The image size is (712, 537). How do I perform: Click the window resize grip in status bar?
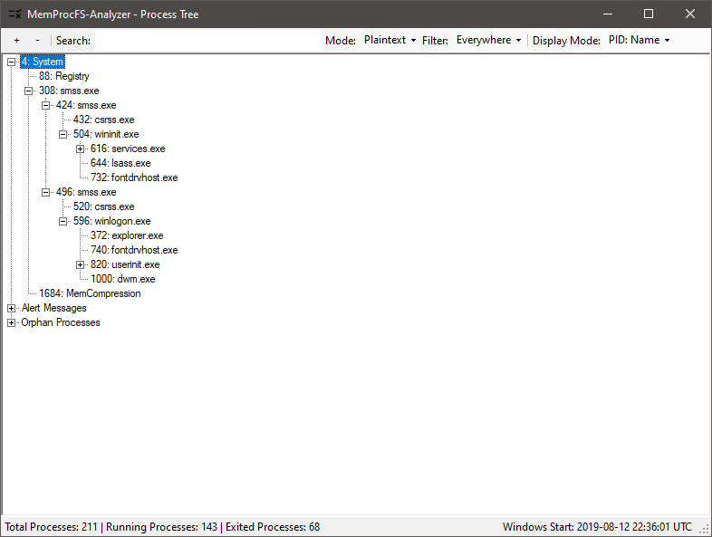pyautogui.click(x=705, y=530)
